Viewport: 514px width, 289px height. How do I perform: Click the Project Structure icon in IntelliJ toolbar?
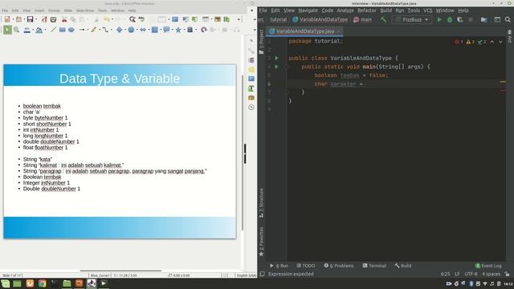483,19
